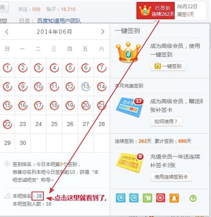The width and height of the screenshot is (211, 217).
Task: Click the green double-B badge icon
Action: 147,198
